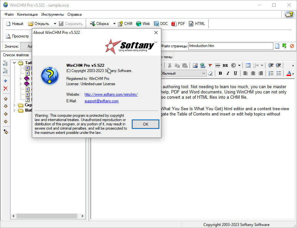The image size is (297, 228).
Task: Click the support@softany.com email link
Action: point(102,101)
